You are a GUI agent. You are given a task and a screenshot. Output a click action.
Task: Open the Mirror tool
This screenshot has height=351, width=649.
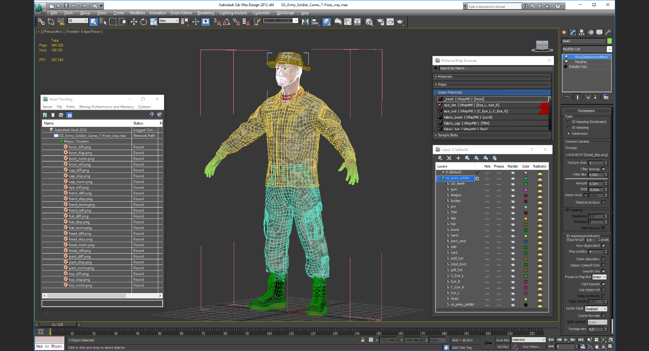[x=305, y=21]
